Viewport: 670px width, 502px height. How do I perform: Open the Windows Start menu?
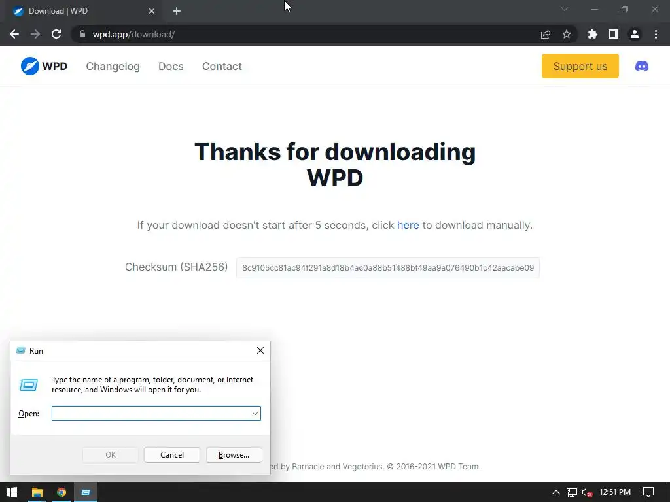[x=12, y=492]
